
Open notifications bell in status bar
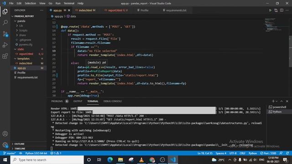287,153
